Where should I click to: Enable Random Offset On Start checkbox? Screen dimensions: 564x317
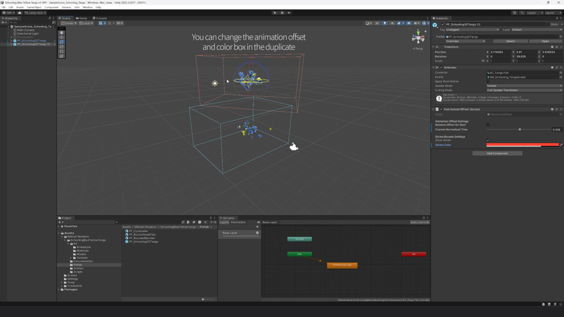coord(488,125)
